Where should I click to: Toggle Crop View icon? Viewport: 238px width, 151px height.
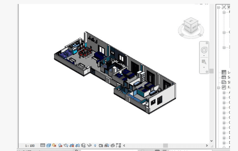(x=72, y=146)
